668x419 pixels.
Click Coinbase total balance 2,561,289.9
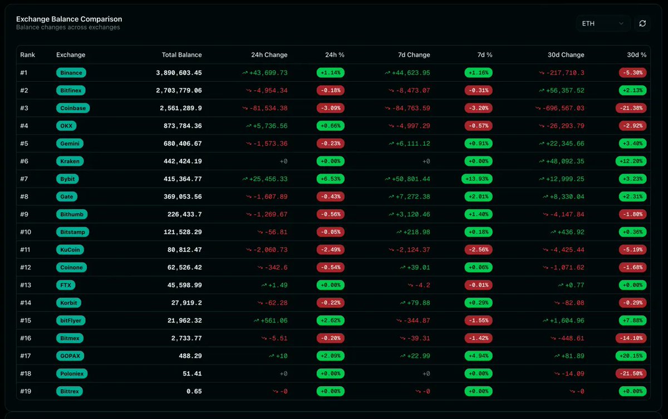coord(181,108)
